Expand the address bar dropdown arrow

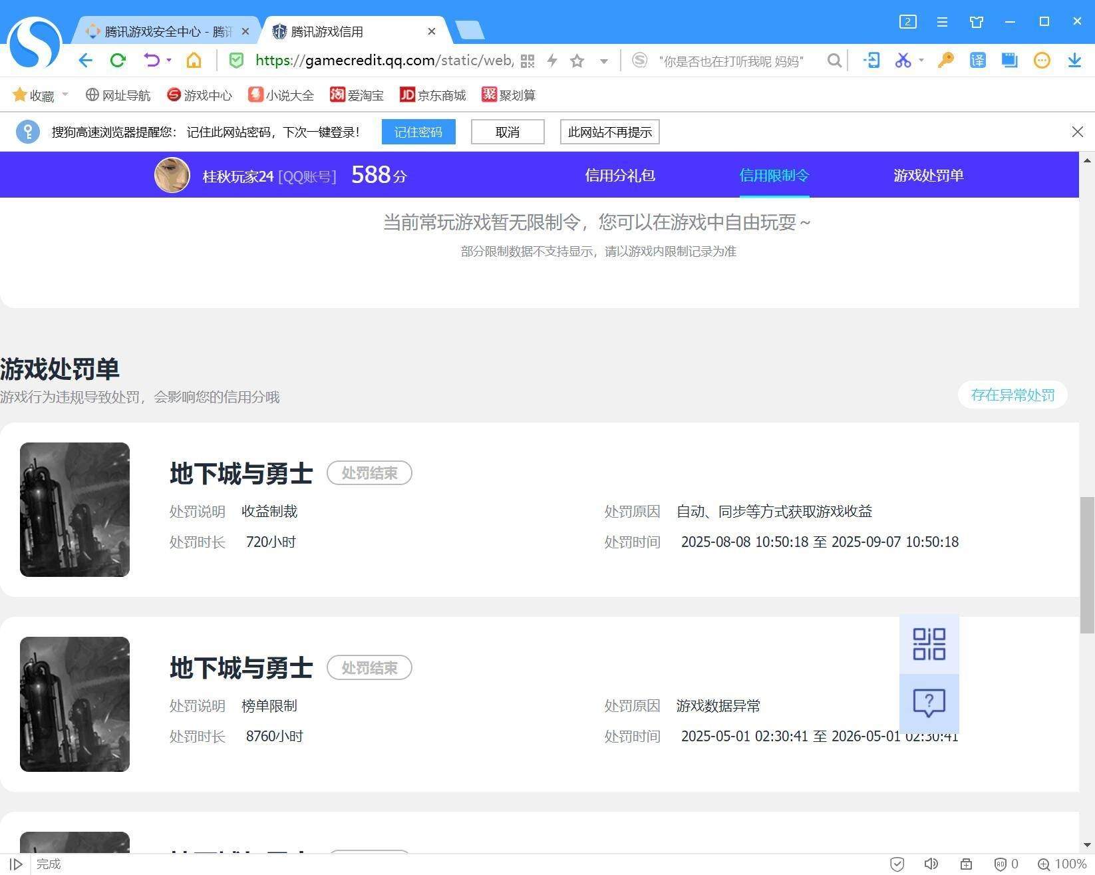604,61
